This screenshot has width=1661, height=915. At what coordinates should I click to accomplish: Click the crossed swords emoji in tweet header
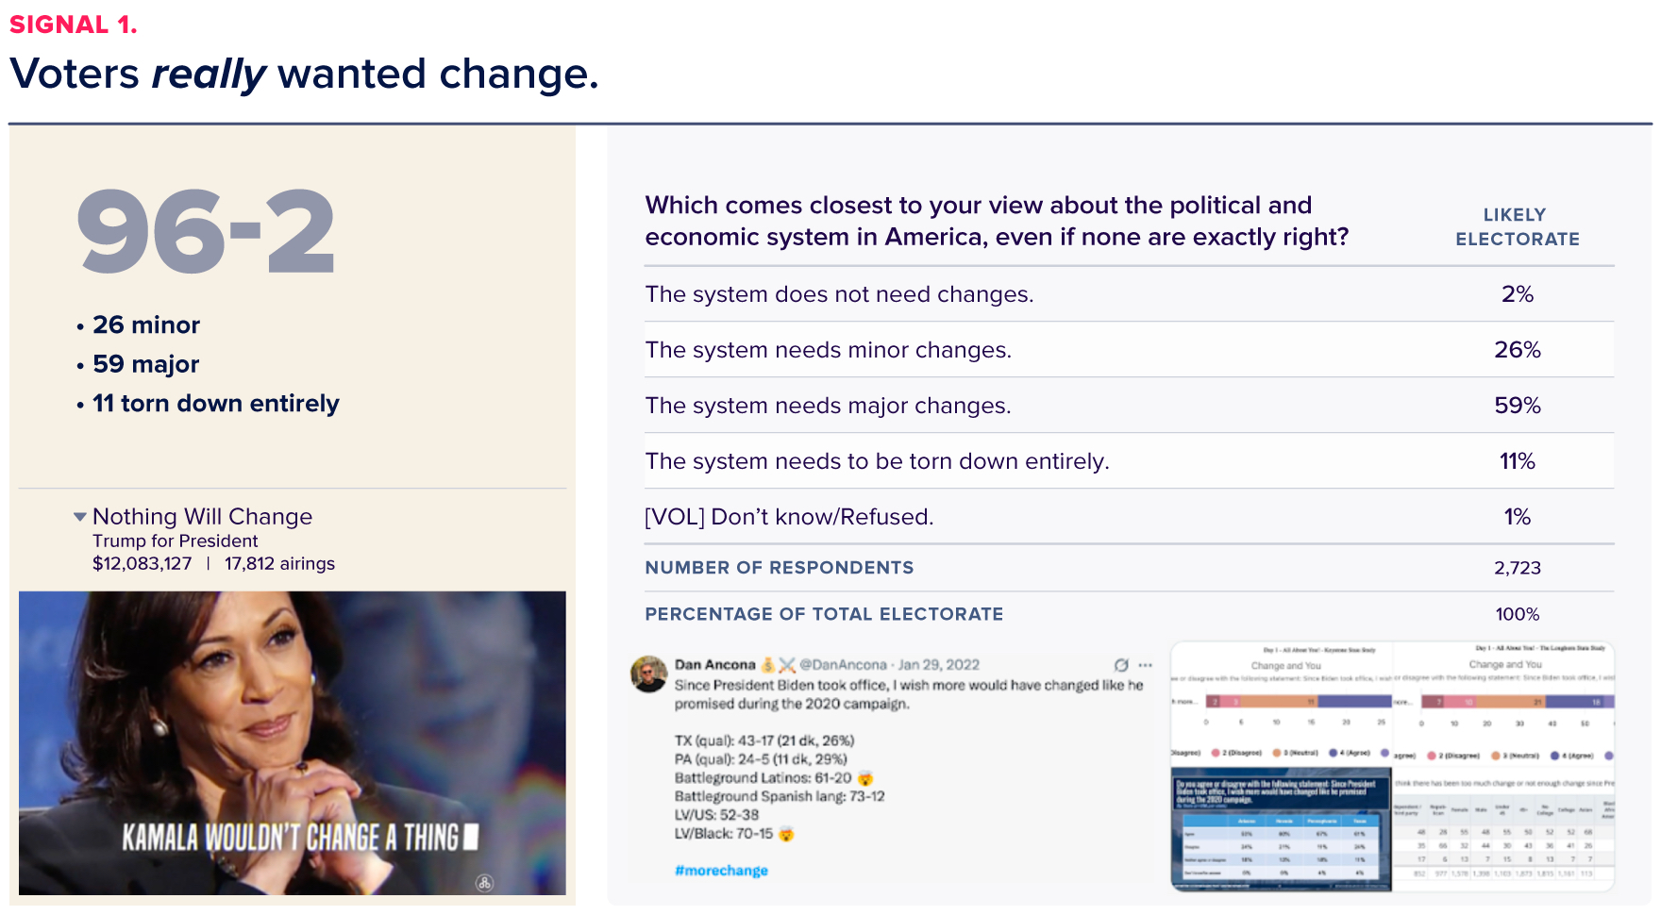[787, 665]
